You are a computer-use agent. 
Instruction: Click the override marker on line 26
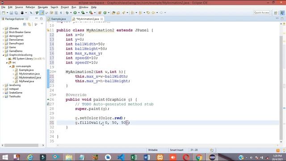click(x=48, y=99)
